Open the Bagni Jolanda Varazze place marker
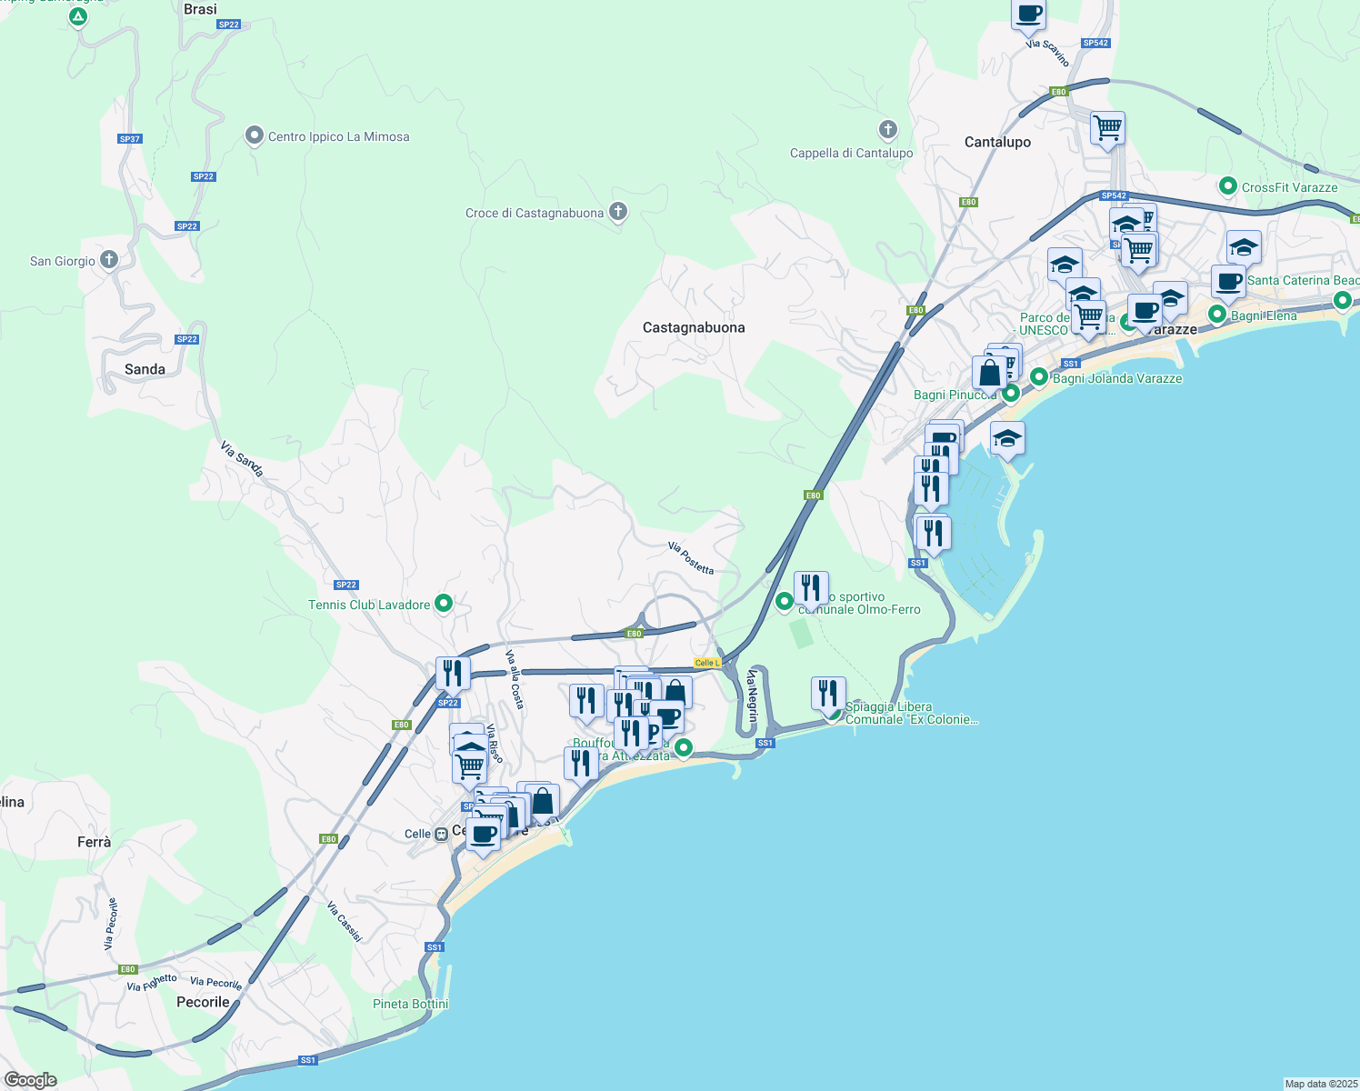The image size is (1360, 1091). tap(1039, 377)
